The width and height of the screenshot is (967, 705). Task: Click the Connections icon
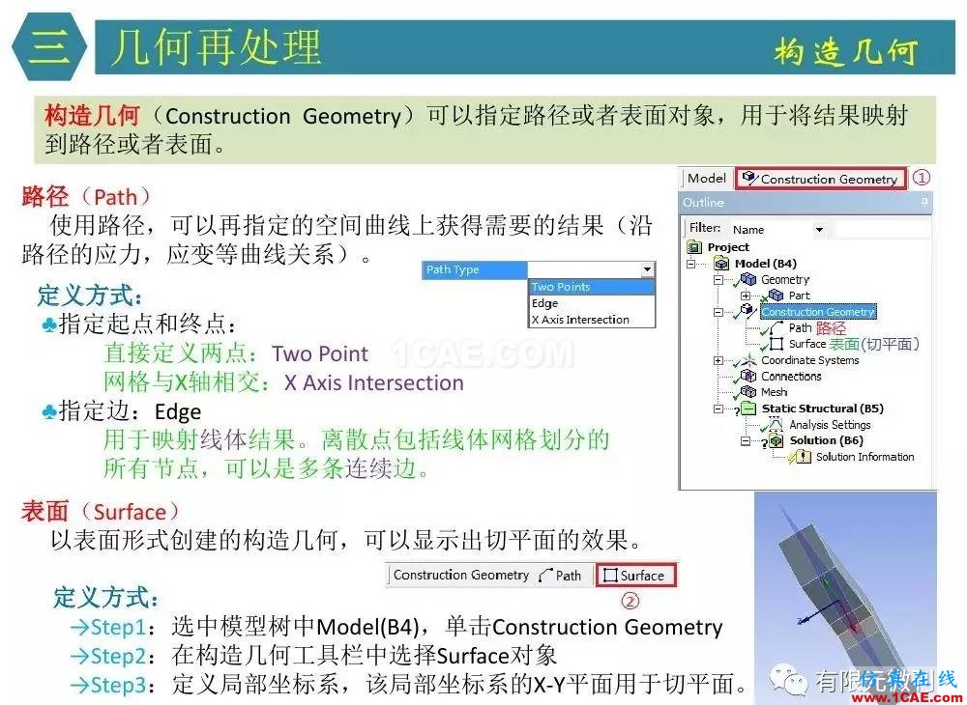tap(748, 376)
